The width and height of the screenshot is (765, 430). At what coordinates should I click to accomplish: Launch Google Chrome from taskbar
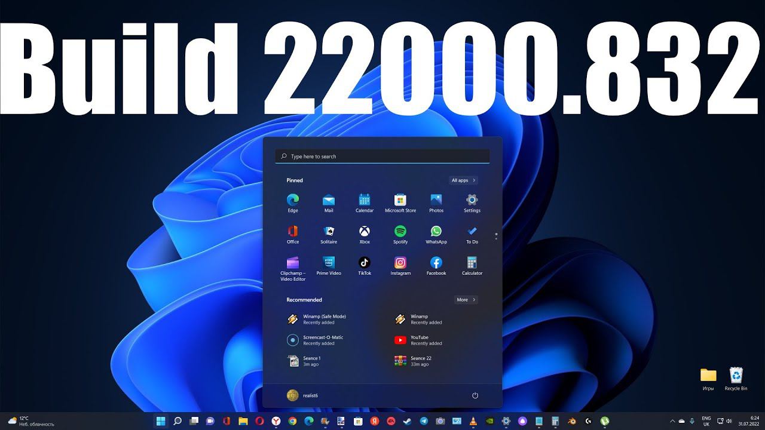pyautogui.click(x=292, y=421)
